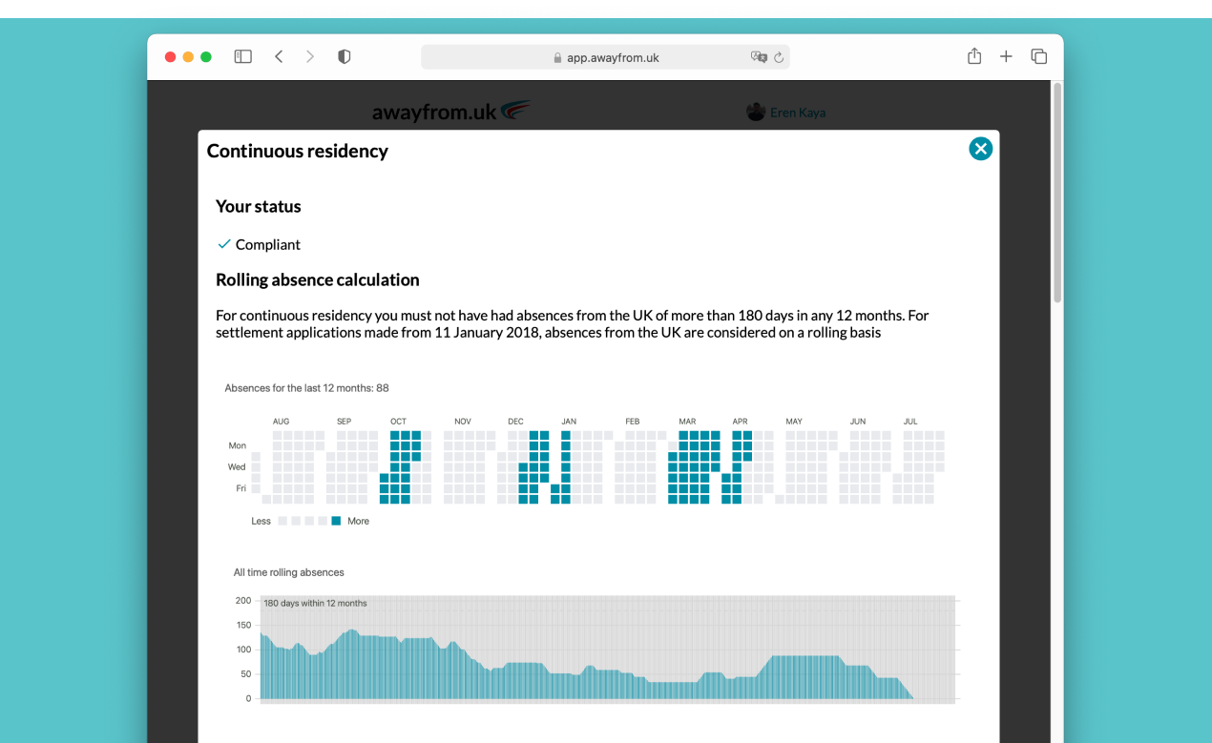Click the Wed row label
Screen dimensions: 1212x743
[x=236, y=467]
